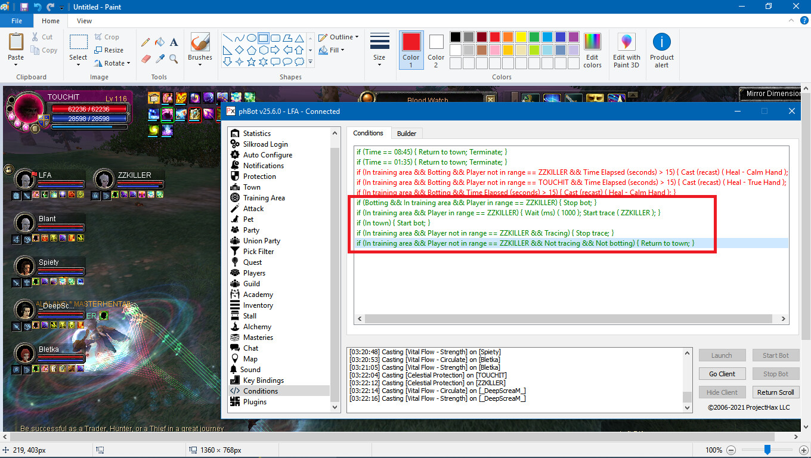Activate the Magnifier tool
The height and width of the screenshot is (458, 811).
pos(174,58)
